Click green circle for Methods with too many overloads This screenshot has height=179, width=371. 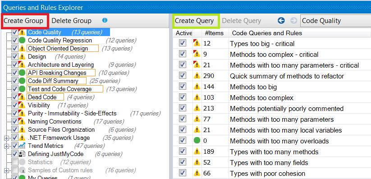(197, 141)
